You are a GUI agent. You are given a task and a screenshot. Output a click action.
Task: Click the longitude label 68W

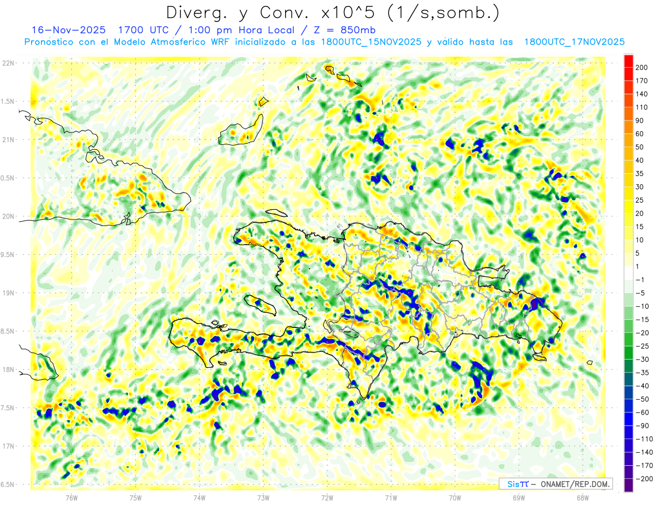point(583,497)
